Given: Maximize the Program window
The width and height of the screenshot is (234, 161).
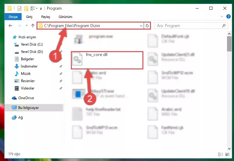Looking at the screenshot, I should tap(211, 8).
